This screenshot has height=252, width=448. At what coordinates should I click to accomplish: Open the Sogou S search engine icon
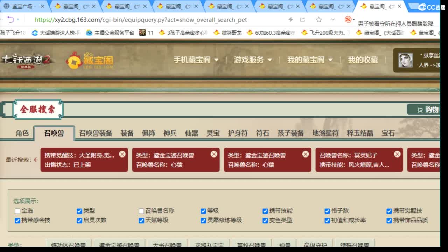(x=348, y=20)
